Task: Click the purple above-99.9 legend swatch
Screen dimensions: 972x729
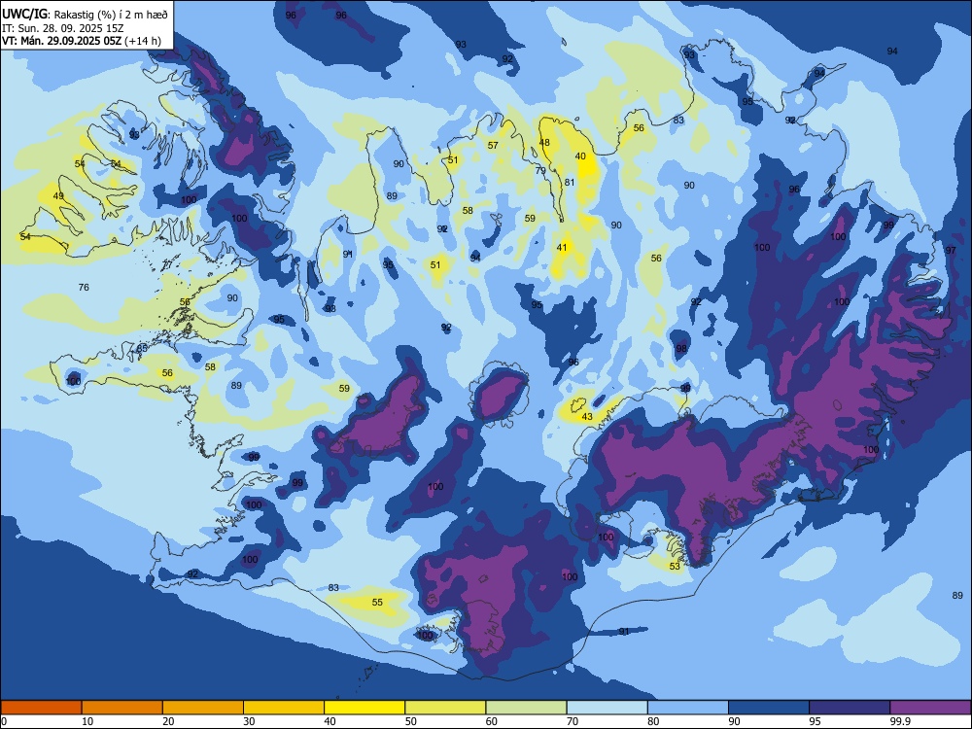Action: pos(930,708)
